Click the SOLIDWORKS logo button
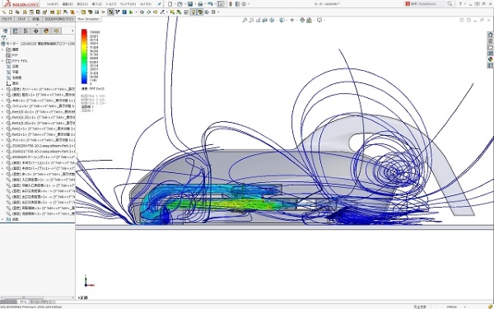Screen dimensions: 494x309 point(21,4)
